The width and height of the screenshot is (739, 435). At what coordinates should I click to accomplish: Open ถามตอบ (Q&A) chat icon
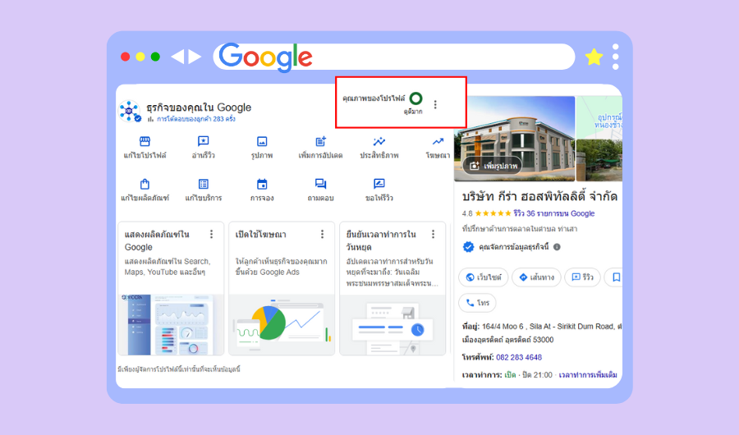(x=320, y=185)
